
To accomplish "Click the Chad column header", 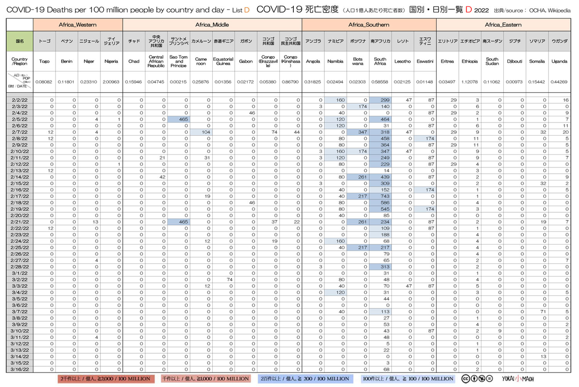I will [x=134, y=61].
